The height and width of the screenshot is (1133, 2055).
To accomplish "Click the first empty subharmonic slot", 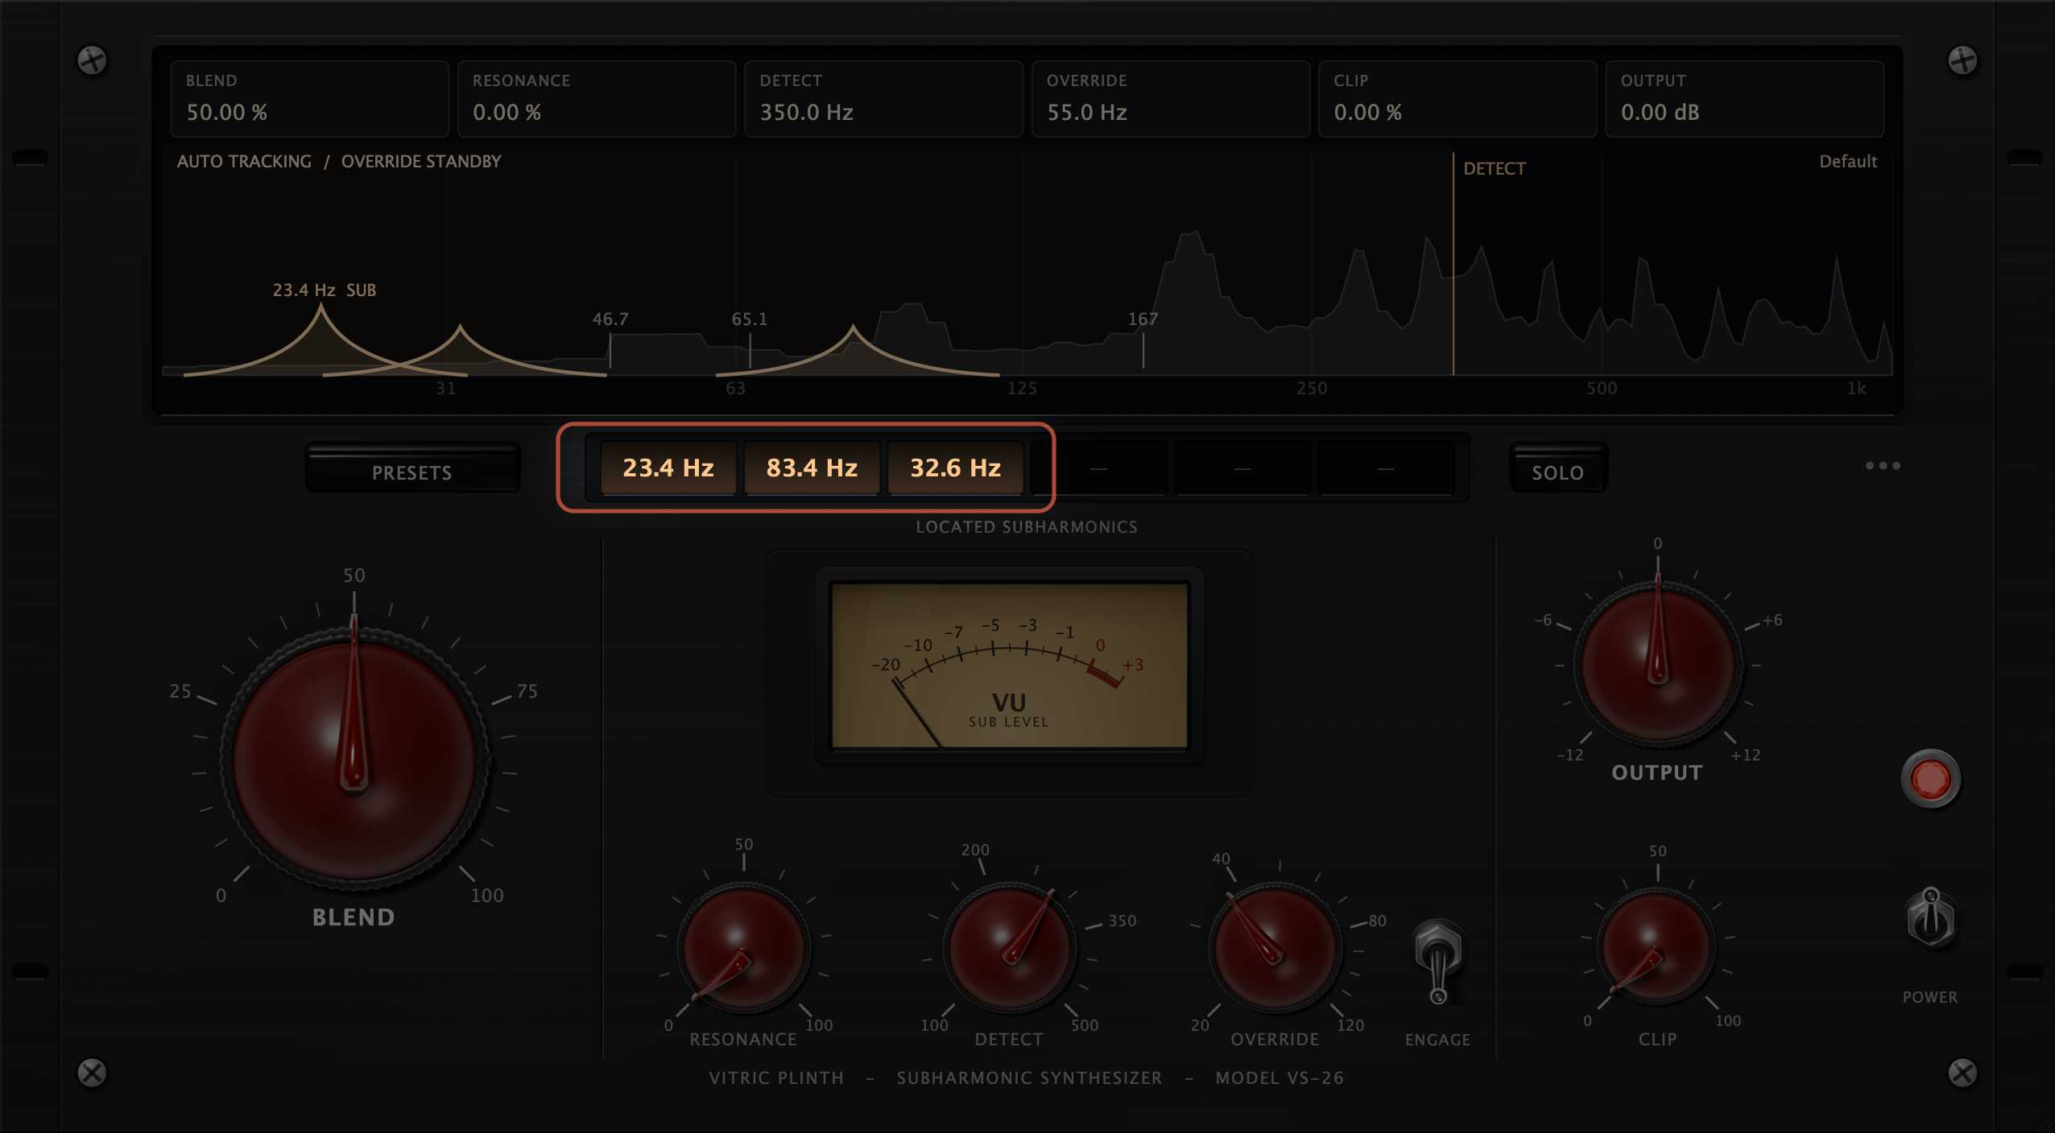I will point(1099,468).
